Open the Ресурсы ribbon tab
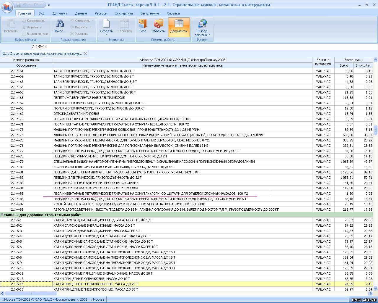Image resolution: width=378 pixels, height=303 pixels. point(101,13)
